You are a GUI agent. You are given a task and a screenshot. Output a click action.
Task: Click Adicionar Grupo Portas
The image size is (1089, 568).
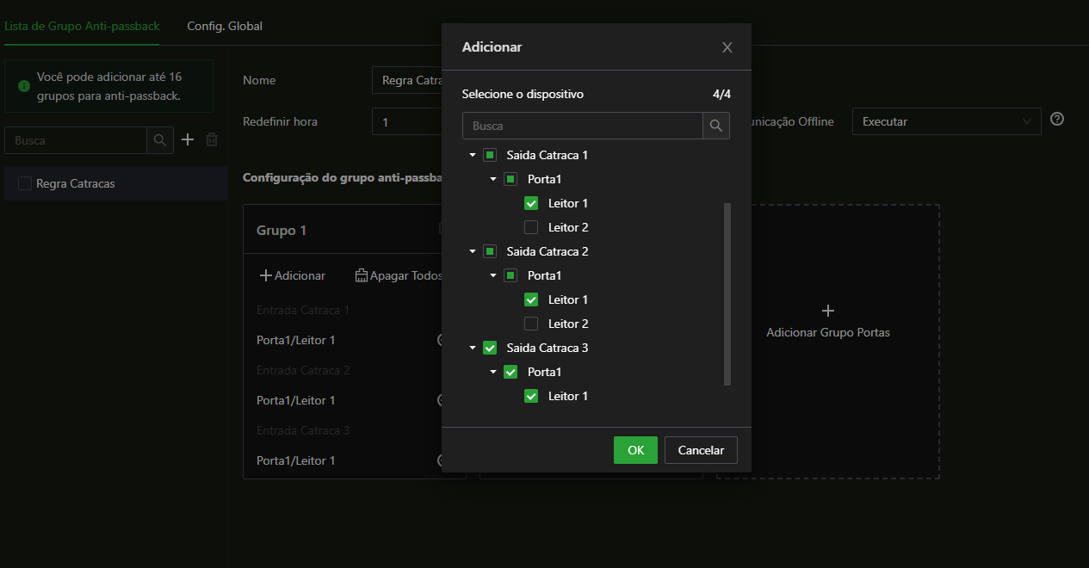(828, 332)
